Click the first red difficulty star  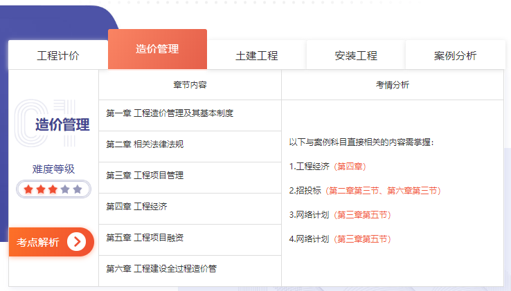coord(28,189)
